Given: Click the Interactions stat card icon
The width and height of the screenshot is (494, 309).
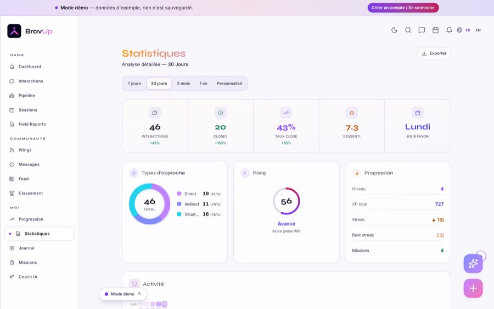Looking at the screenshot, I should (x=155, y=113).
